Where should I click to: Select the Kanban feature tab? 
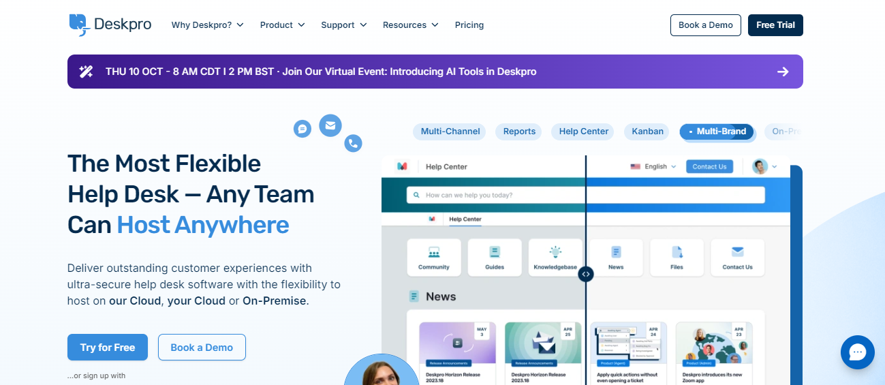[647, 132]
